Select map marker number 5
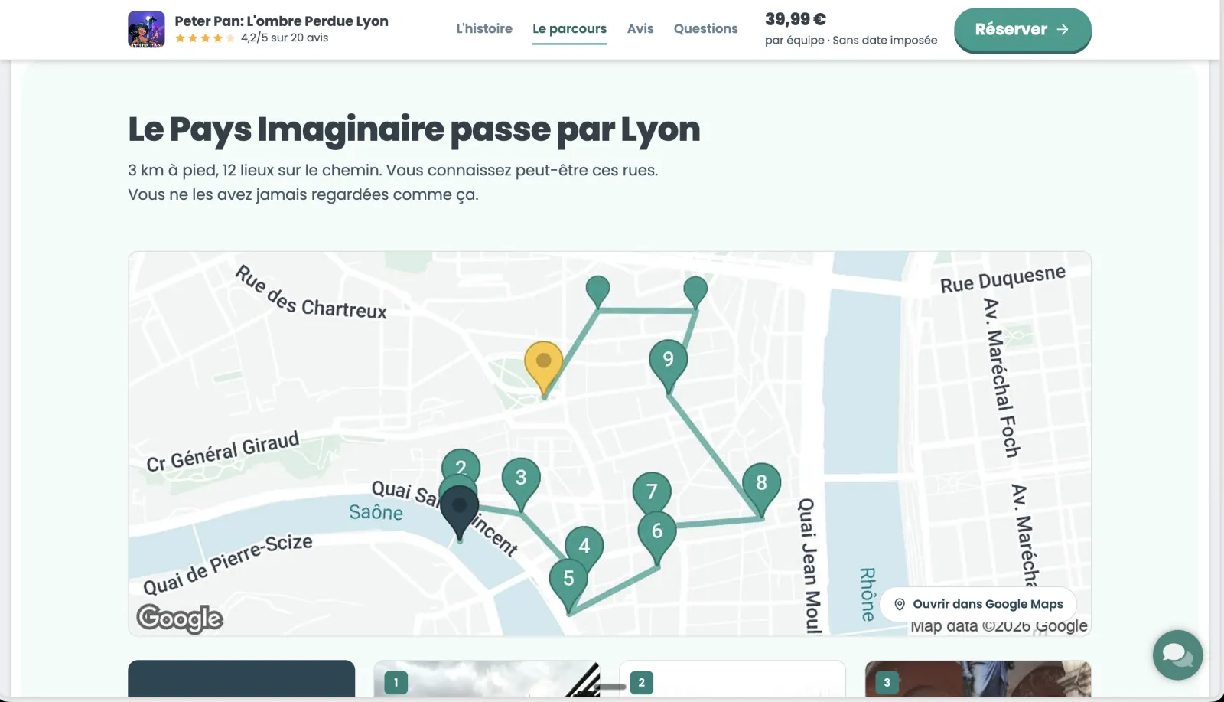This screenshot has width=1224, height=702. pos(569,586)
